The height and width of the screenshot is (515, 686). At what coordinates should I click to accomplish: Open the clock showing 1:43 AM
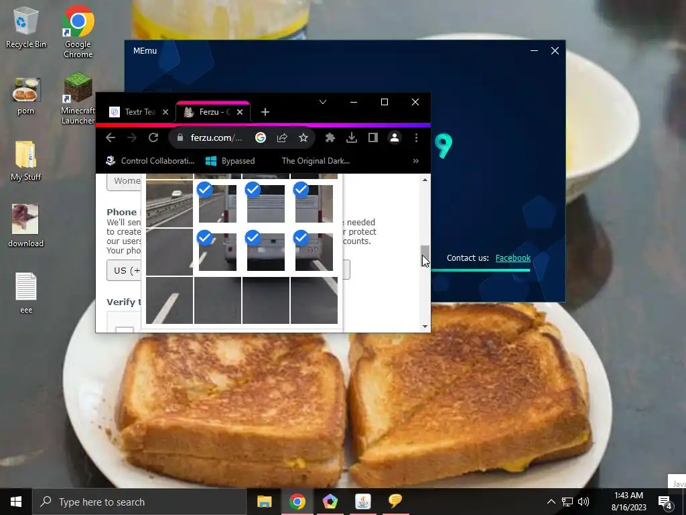(628, 502)
